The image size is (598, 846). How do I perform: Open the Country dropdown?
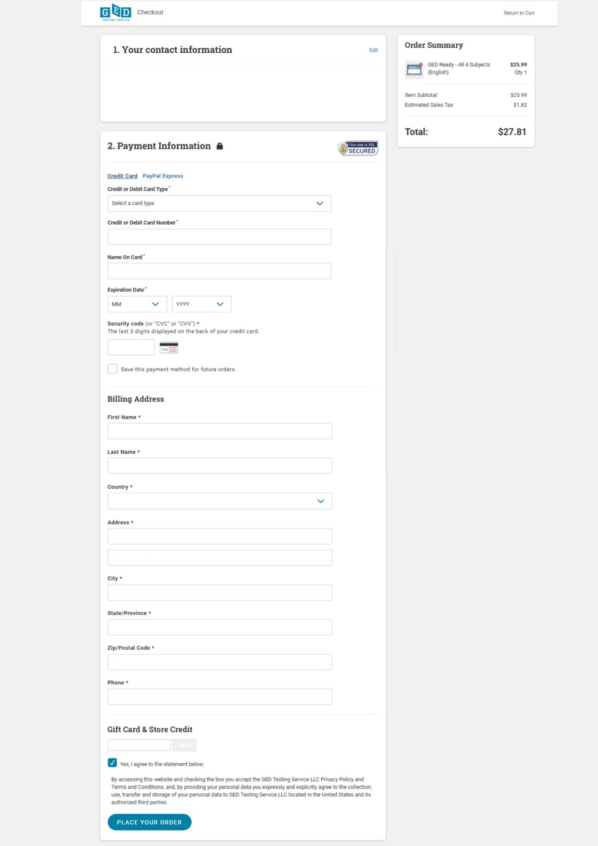[x=220, y=501]
